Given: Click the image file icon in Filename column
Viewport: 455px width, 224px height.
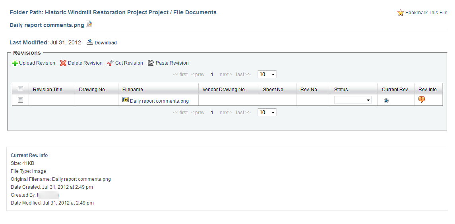Looking at the screenshot, I should click(x=126, y=100).
